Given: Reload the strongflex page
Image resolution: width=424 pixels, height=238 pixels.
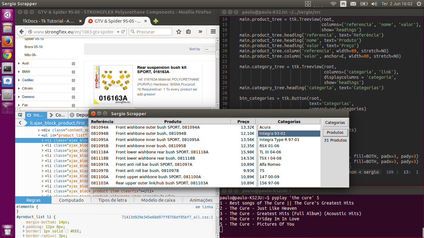Looking at the screenshot, I should tap(123, 32).
